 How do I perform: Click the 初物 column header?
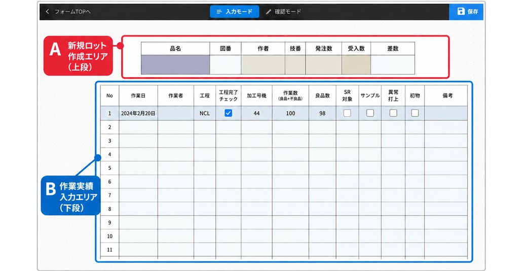point(415,95)
